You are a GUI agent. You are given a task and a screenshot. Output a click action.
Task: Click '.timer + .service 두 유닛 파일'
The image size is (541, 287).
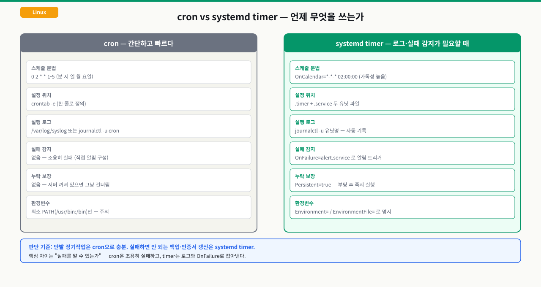(327, 103)
